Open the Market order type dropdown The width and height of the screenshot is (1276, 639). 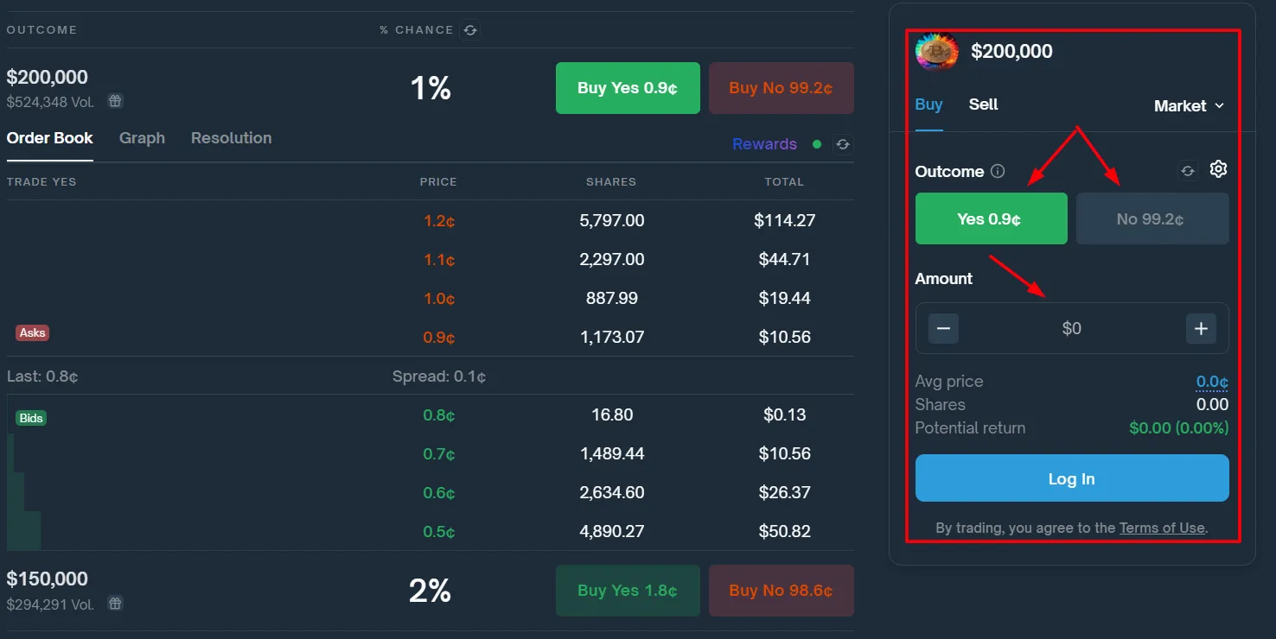(x=1190, y=105)
